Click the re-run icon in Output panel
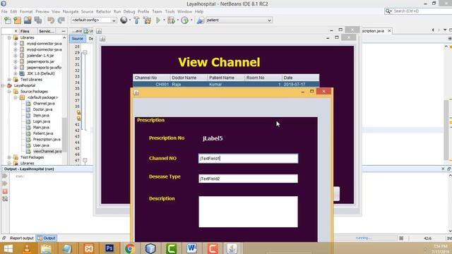 pos(5,176)
